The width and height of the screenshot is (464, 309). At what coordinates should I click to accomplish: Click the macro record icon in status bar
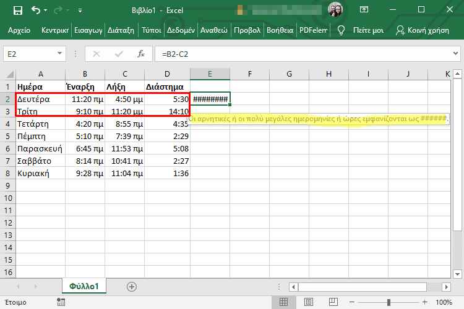tap(61, 302)
